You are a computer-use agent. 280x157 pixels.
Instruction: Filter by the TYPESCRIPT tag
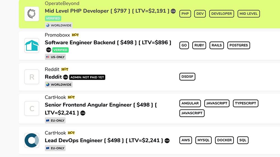pos(246,103)
